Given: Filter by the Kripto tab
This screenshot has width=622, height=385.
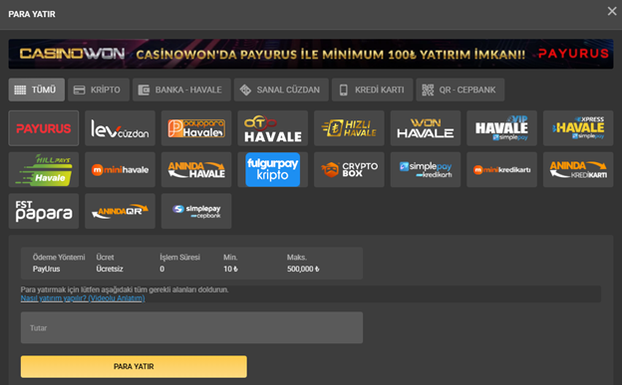Looking at the screenshot, I should (99, 90).
